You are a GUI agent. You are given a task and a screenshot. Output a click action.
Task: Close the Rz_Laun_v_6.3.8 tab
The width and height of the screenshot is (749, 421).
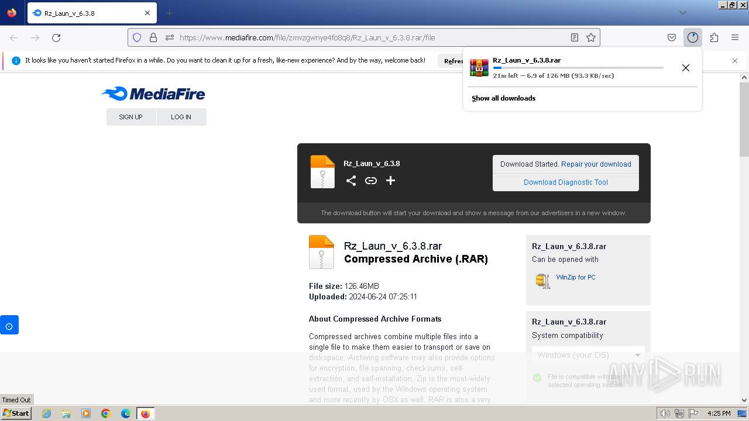click(147, 13)
